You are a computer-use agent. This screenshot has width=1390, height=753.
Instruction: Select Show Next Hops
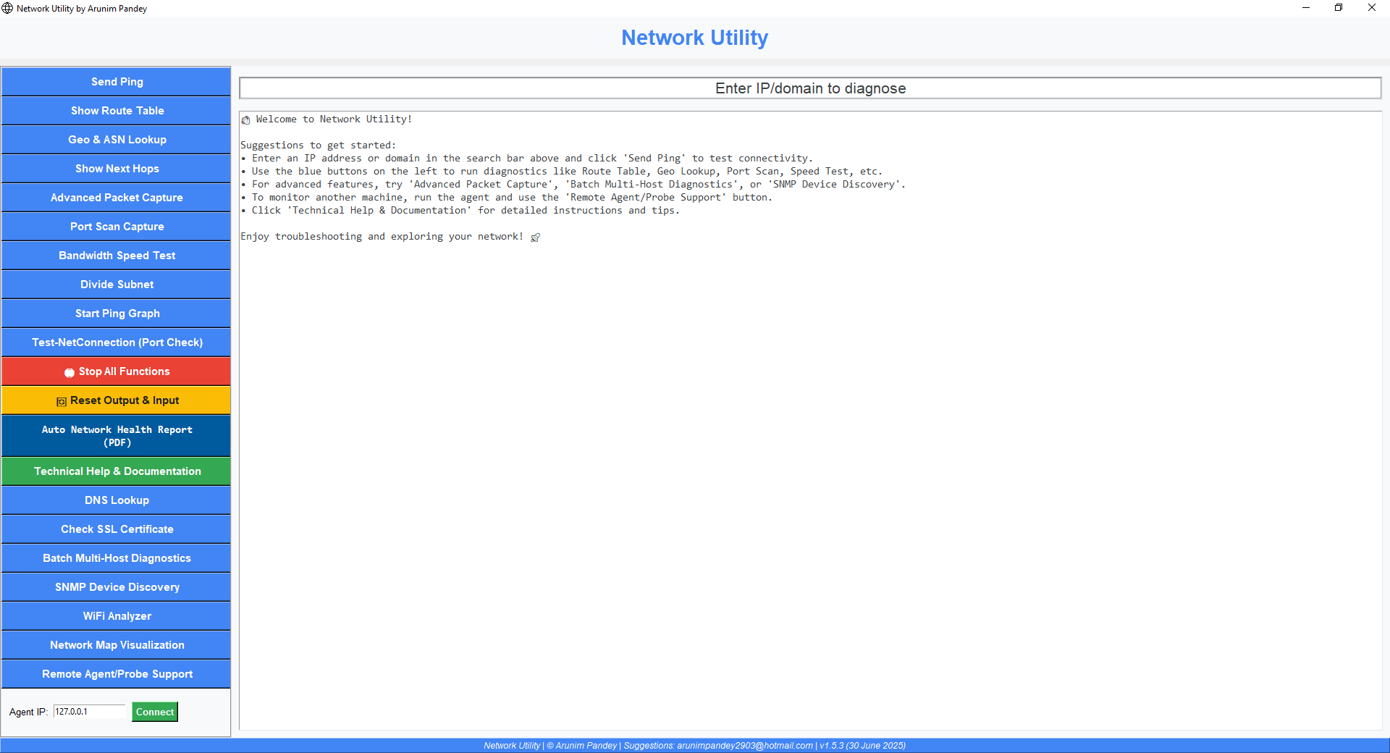tap(116, 169)
